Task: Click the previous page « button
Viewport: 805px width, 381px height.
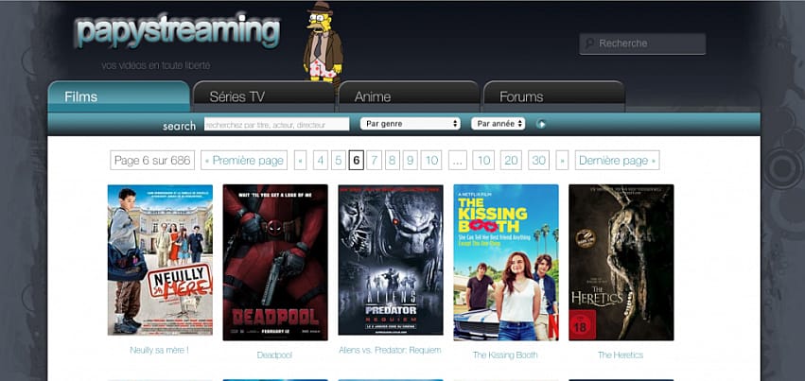Action: point(300,161)
